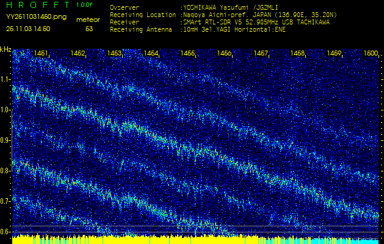Select the 0.7 kHz frequency label
384x244 pixels.
point(5,201)
